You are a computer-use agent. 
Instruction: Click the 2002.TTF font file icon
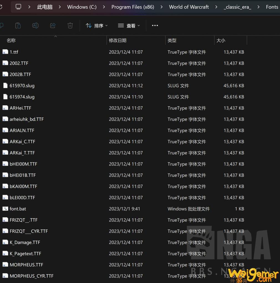5,63
